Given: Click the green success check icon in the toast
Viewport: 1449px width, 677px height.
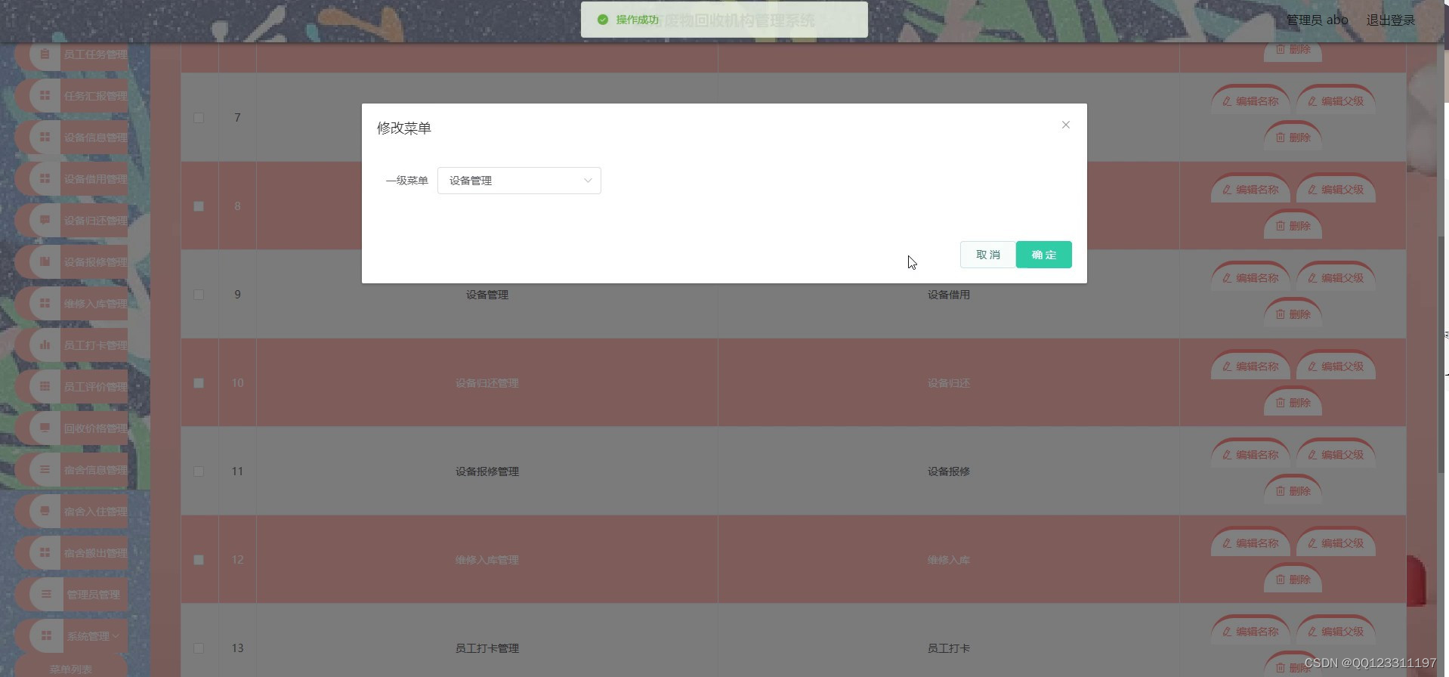Looking at the screenshot, I should [x=603, y=20].
